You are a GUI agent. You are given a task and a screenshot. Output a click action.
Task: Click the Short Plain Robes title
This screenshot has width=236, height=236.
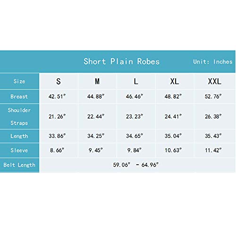click(121, 61)
